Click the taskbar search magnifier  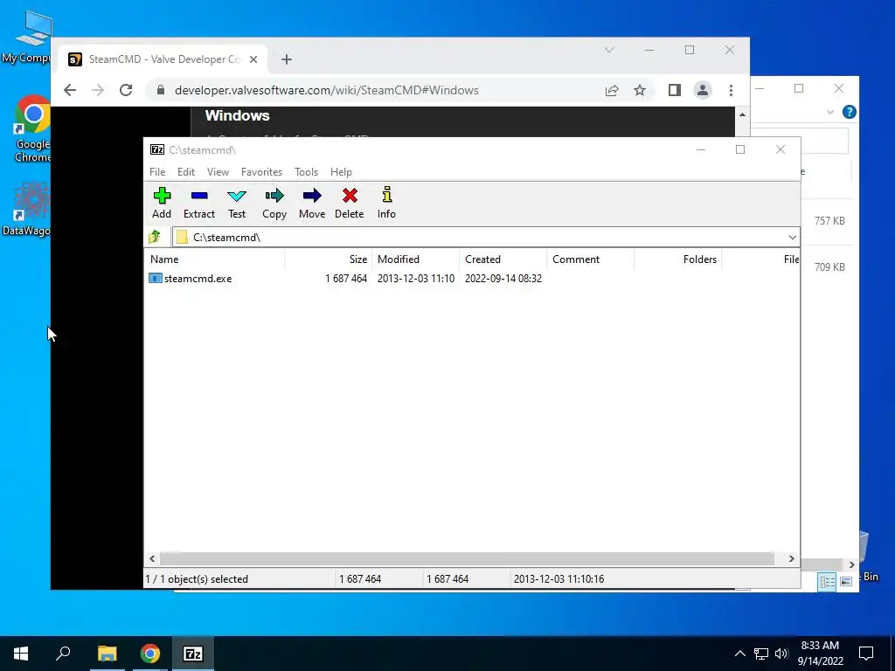click(x=63, y=654)
